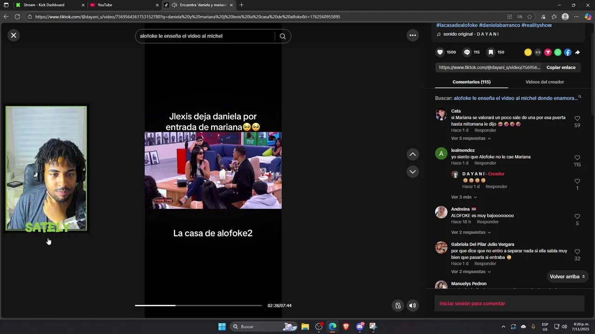Click 'Iniciar sesión para comentar'

point(509,303)
